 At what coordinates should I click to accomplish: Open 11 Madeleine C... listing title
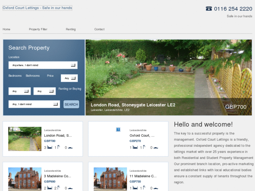click(143, 176)
